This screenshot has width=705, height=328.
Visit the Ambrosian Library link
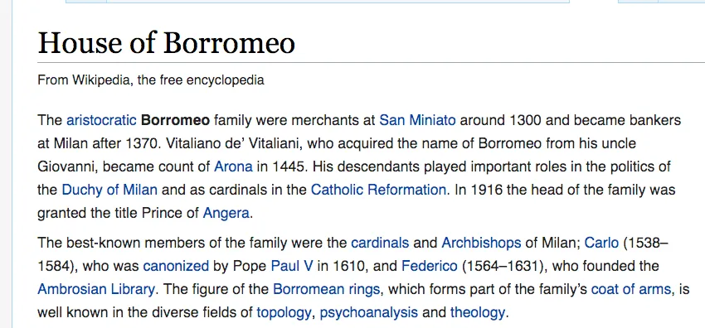coord(95,289)
